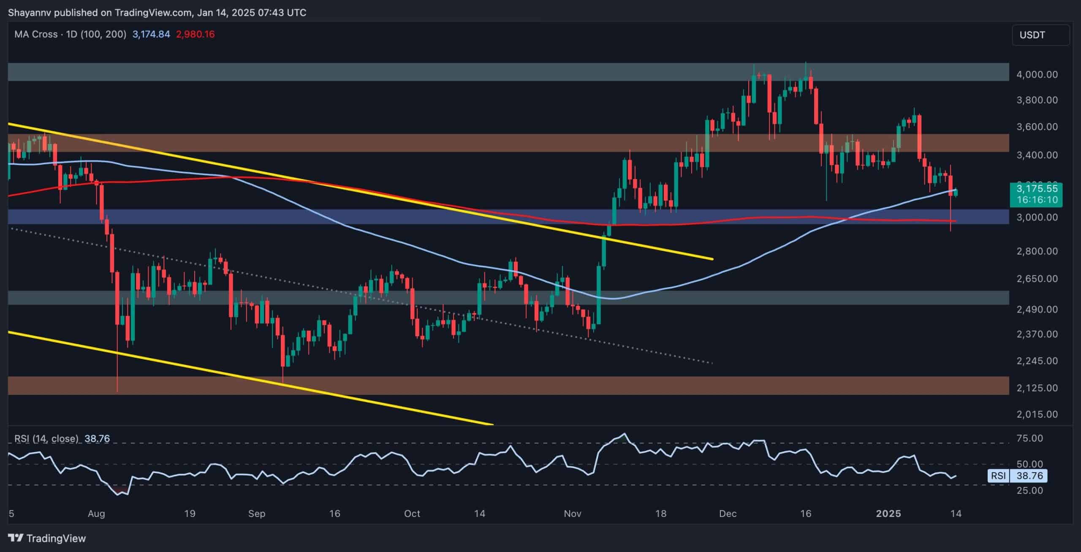Select the Aug label on time axis
Viewport: 1081px width, 552px height.
coord(96,514)
